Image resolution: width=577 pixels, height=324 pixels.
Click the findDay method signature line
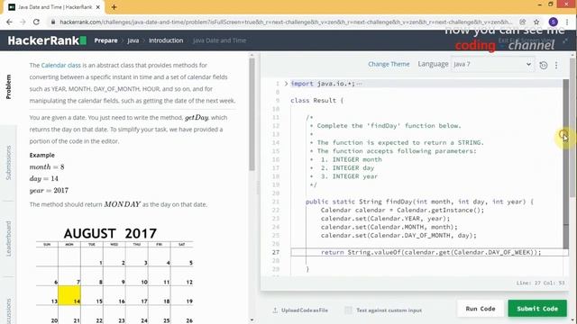(x=419, y=202)
